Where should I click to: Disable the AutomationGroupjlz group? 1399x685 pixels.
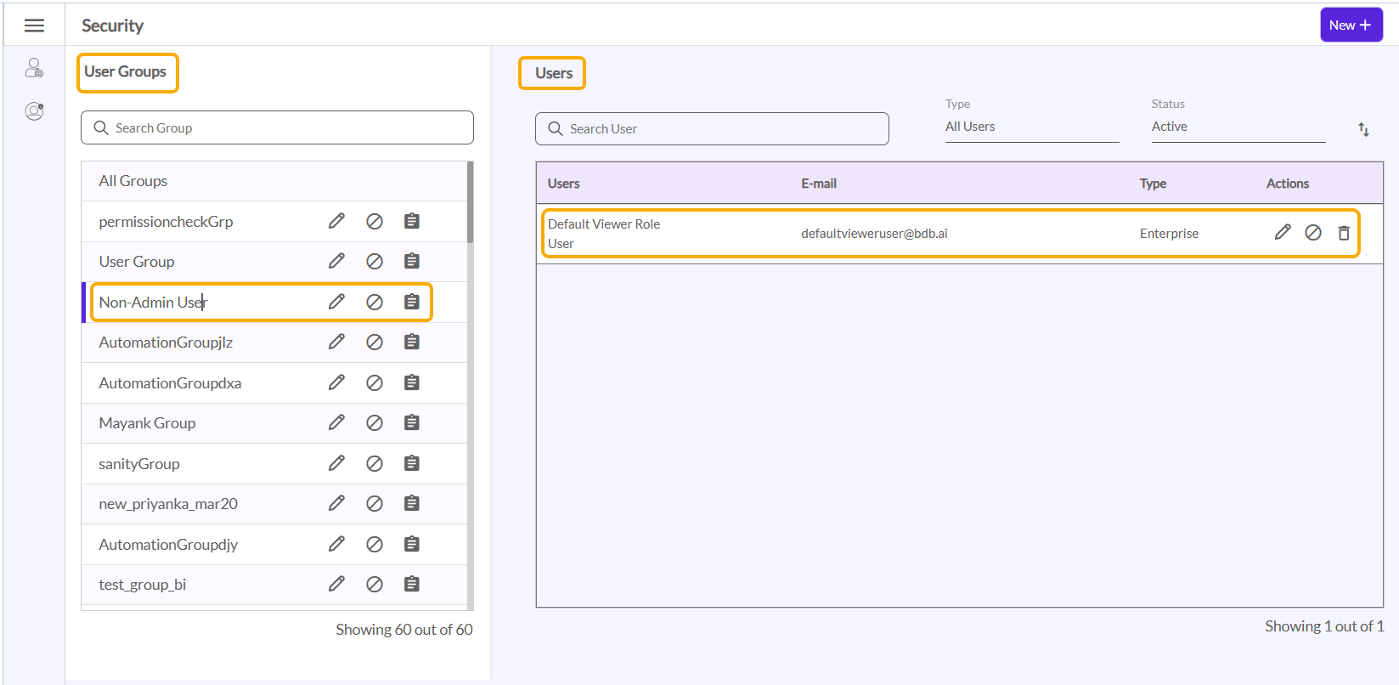pos(374,342)
